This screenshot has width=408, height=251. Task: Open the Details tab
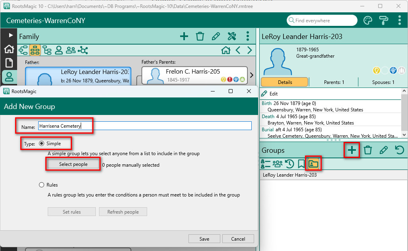(285, 82)
